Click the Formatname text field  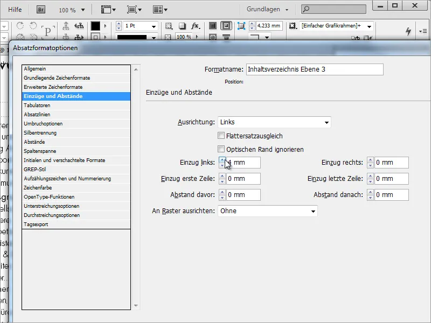[315, 69]
